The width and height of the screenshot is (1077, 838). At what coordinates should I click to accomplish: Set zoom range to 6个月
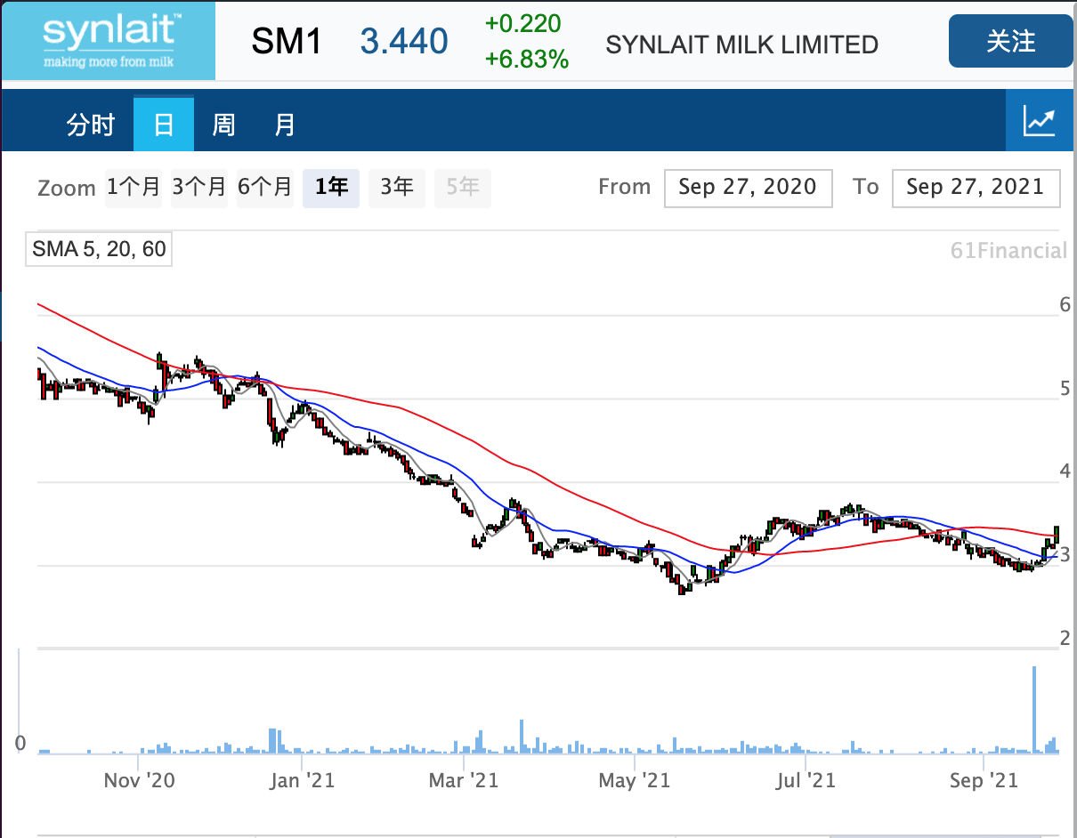[265, 188]
